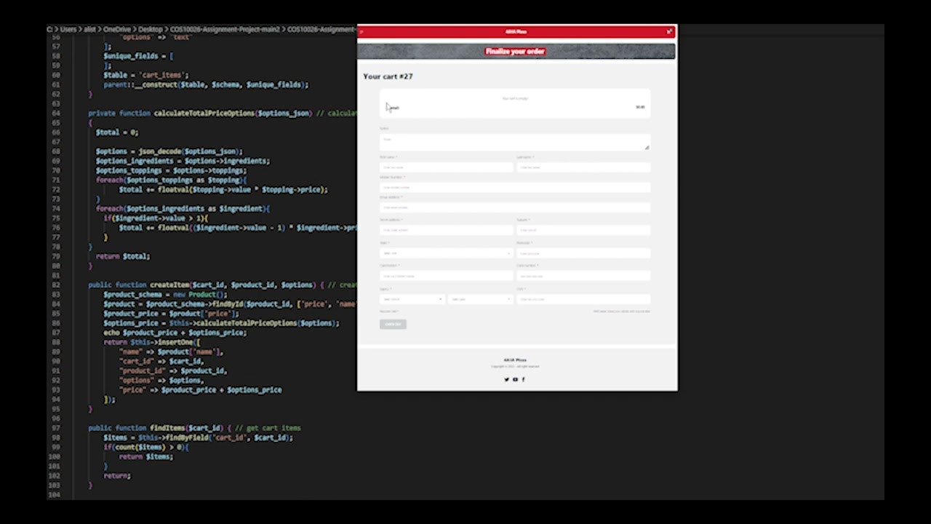Click line number 82 in editor gutter
Image resolution: width=931 pixels, height=524 pixels.
[x=55, y=285]
